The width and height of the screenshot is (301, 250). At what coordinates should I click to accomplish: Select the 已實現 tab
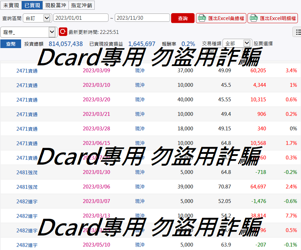(32, 5)
